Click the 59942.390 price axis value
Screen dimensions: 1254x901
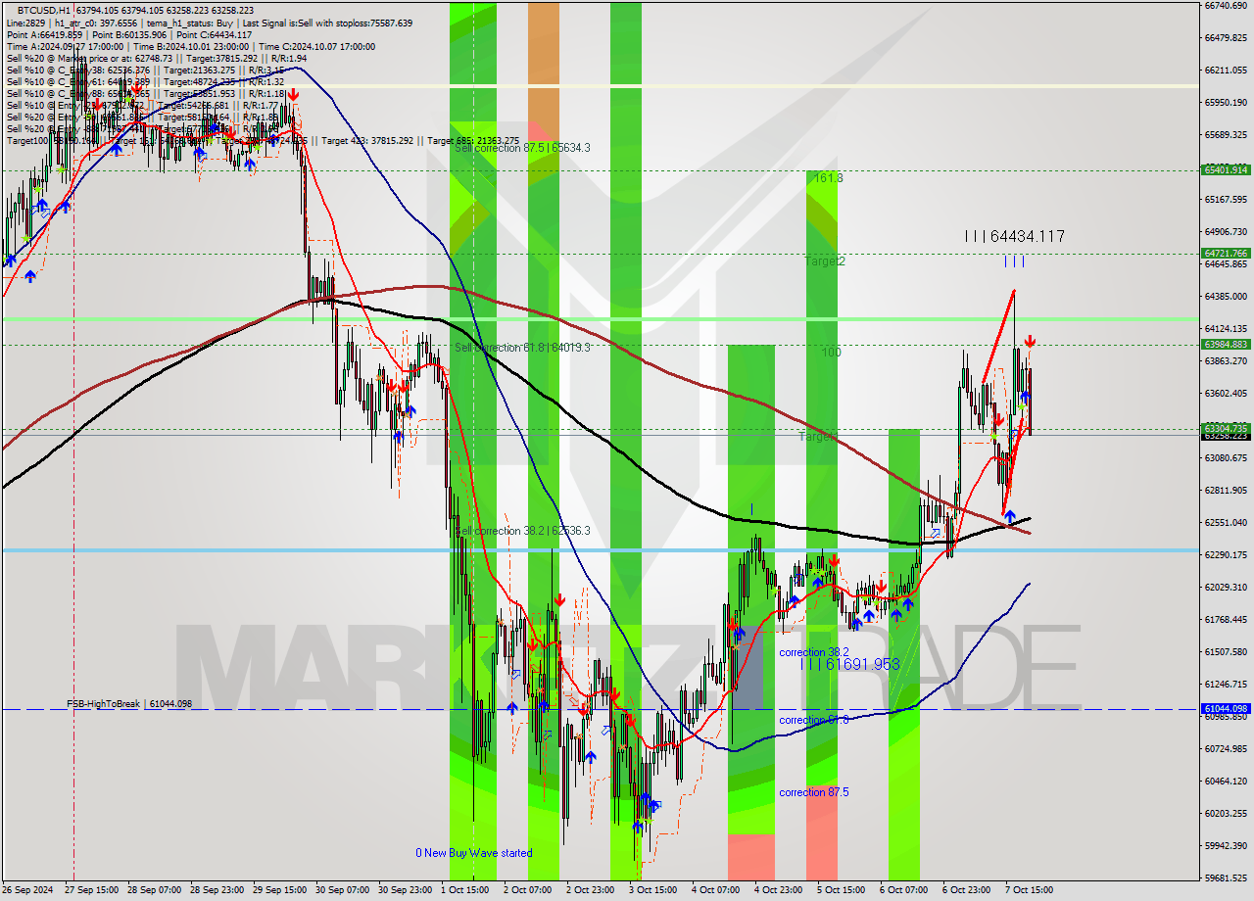tap(1225, 846)
